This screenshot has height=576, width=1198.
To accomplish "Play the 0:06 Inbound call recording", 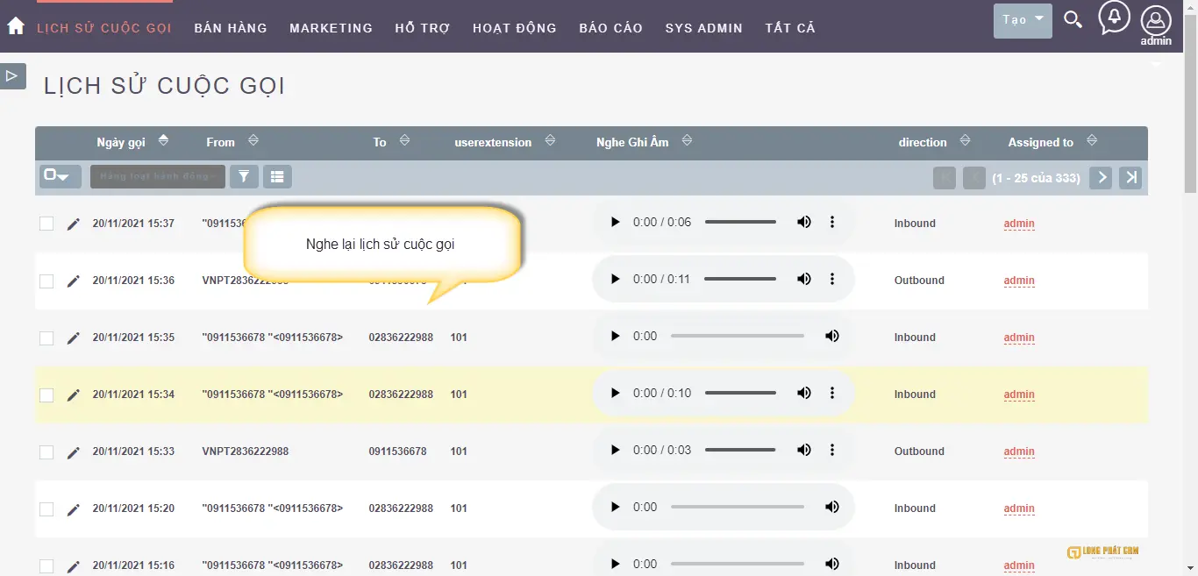I will coord(615,222).
